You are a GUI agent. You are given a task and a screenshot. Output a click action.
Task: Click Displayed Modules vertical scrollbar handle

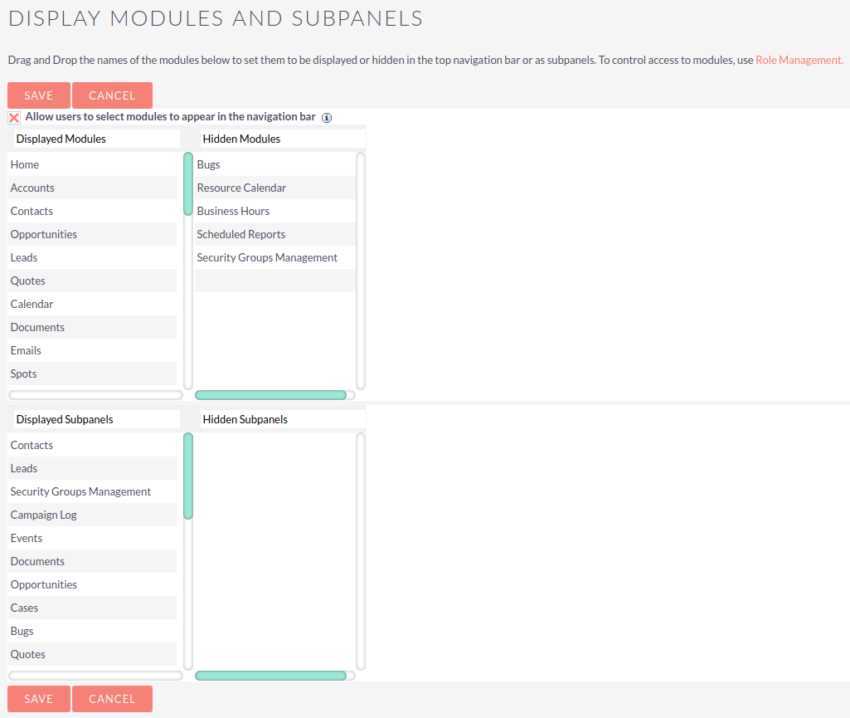tap(188, 183)
